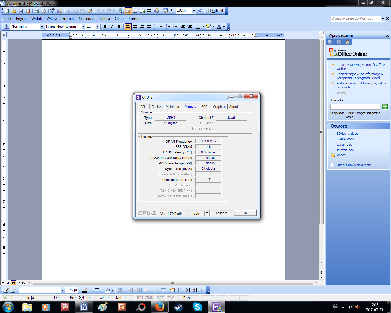Click the numbered list icon
This screenshot has height=313, width=391.
(x=168, y=27)
